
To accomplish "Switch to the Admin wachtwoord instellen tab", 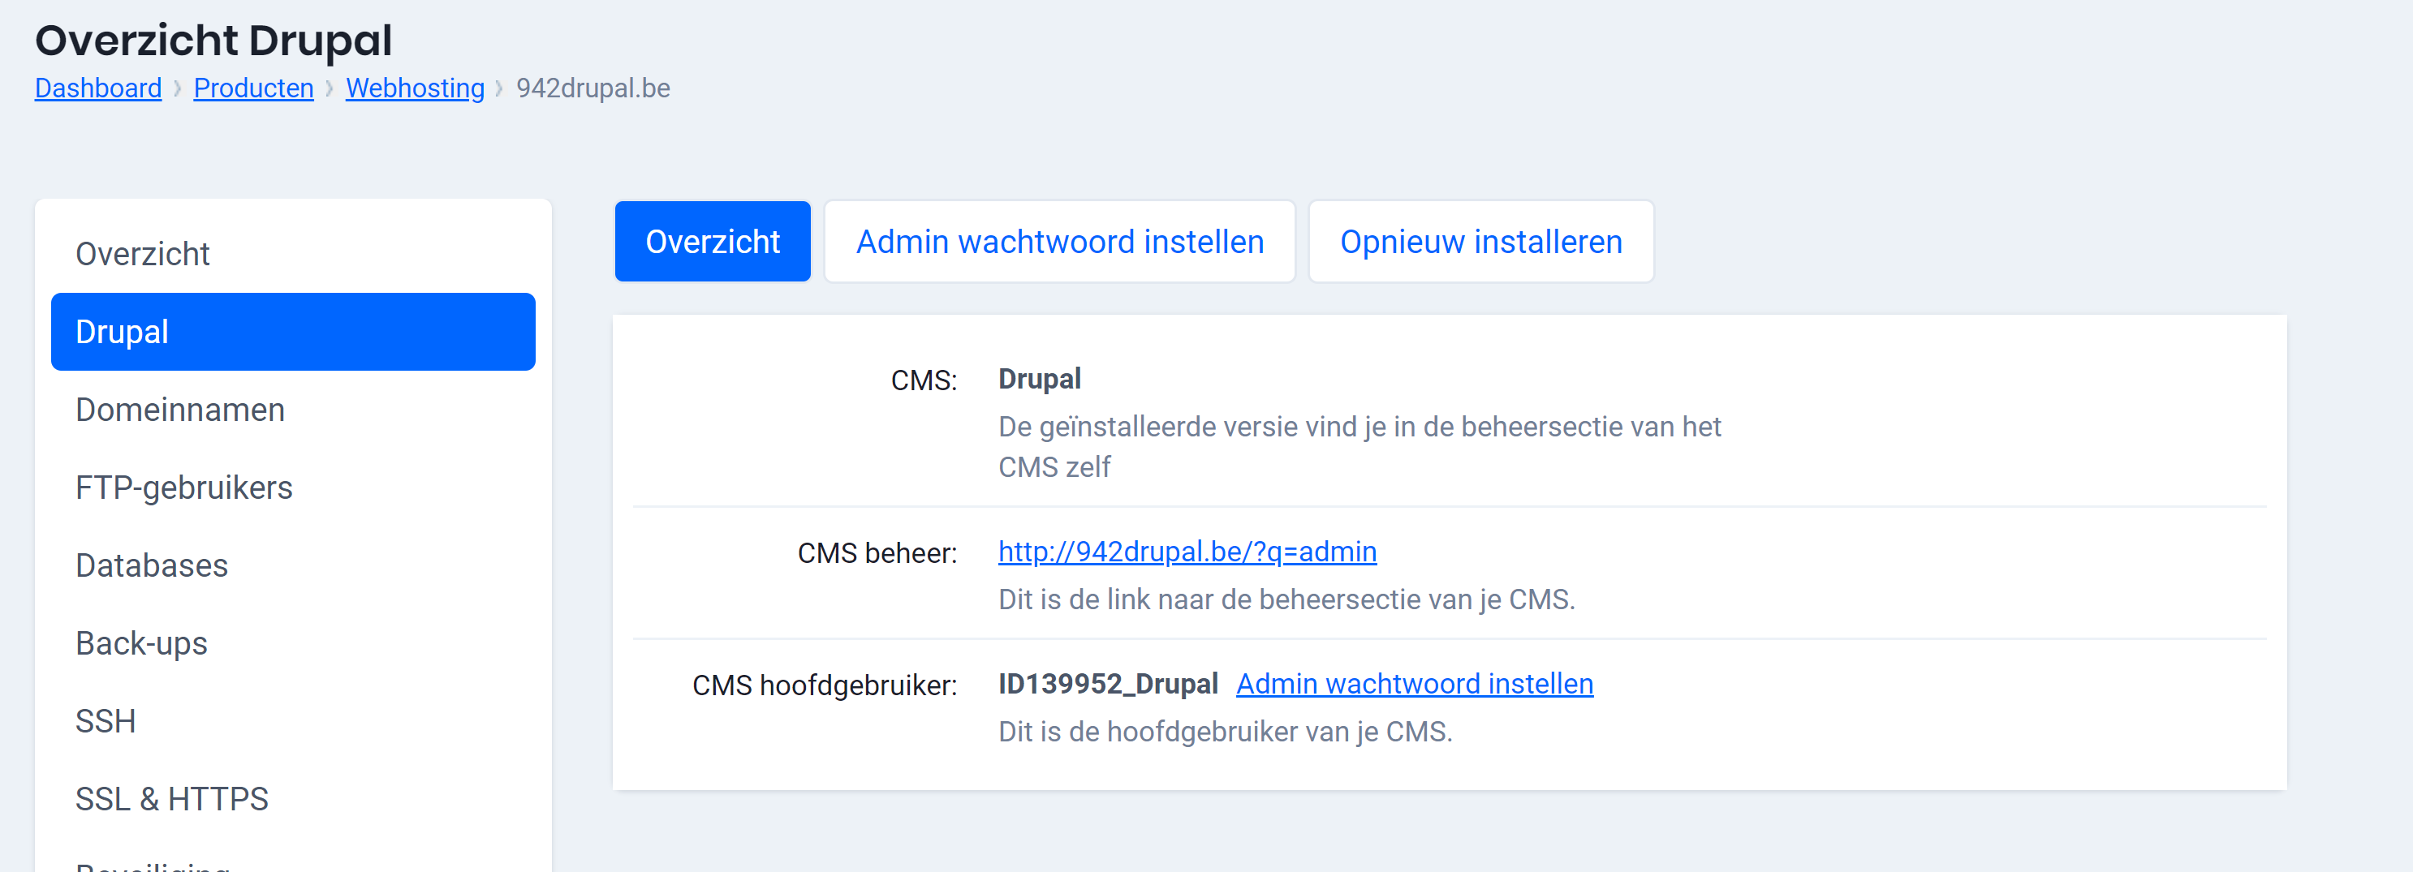I will pyautogui.click(x=1059, y=241).
